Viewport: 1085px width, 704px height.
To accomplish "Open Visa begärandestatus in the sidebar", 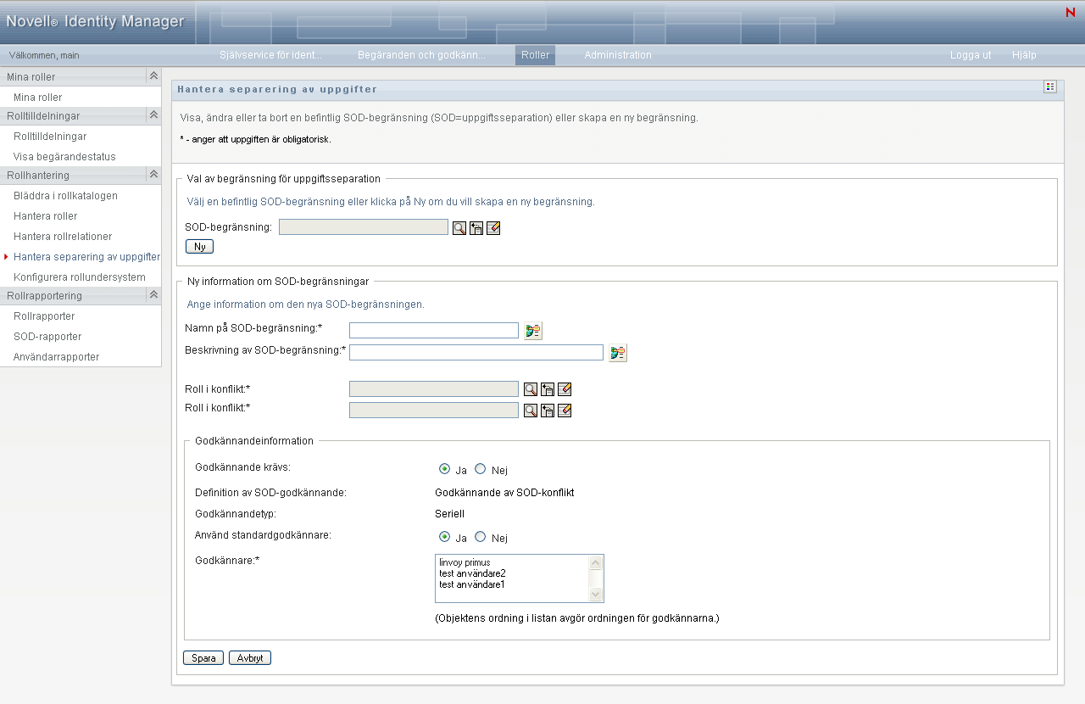I will [64, 157].
